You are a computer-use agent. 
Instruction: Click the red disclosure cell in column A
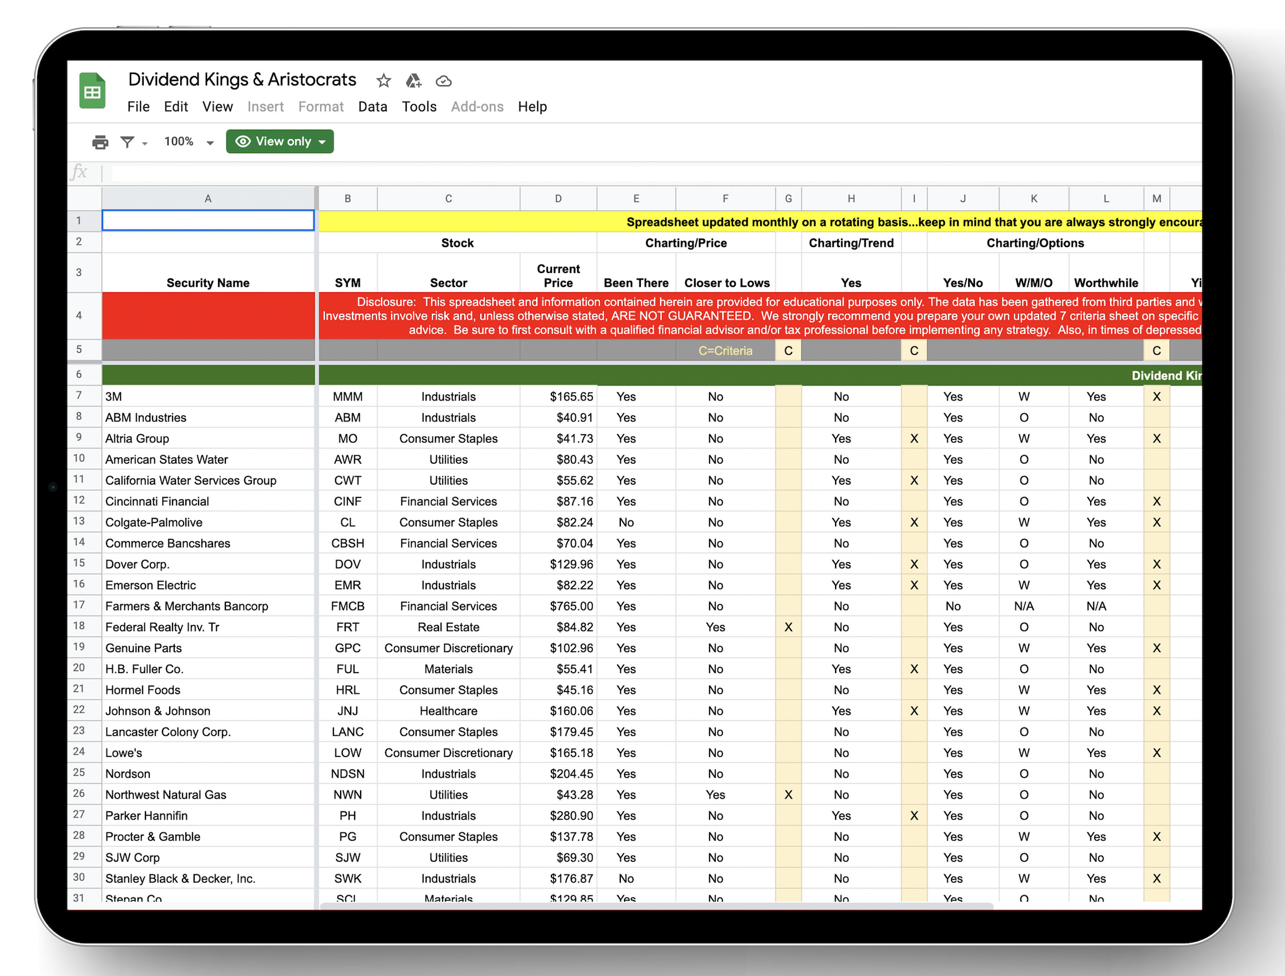tap(208, 316)
